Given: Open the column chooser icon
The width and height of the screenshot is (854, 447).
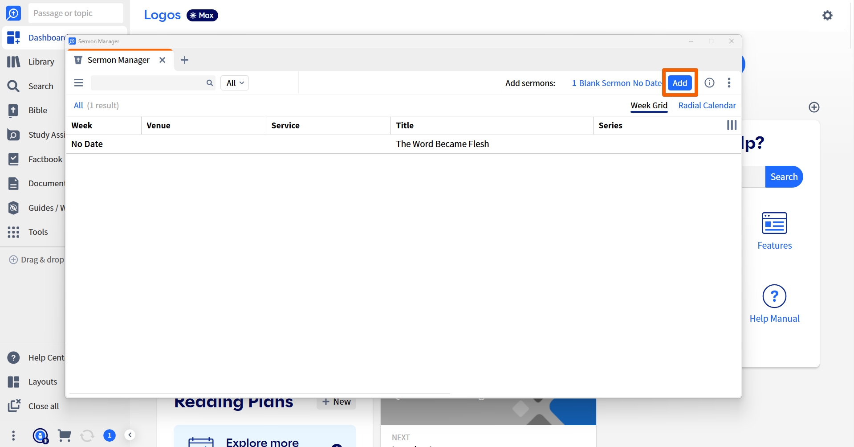Looking at the screenshot, I should (x=732, y=125).
